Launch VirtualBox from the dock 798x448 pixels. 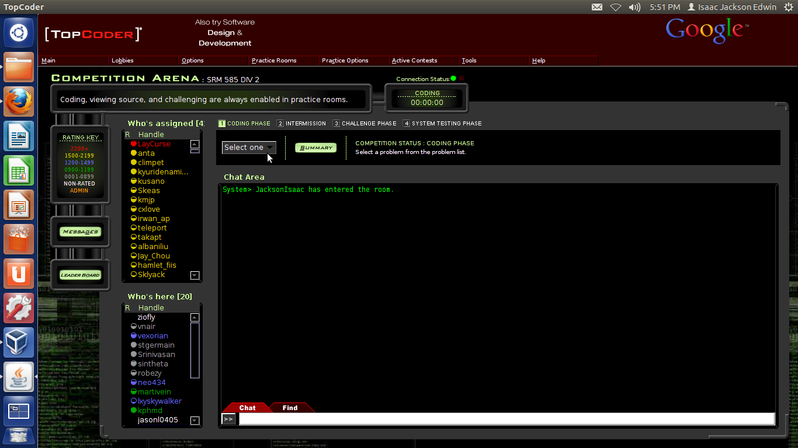(x=19, y=342)
